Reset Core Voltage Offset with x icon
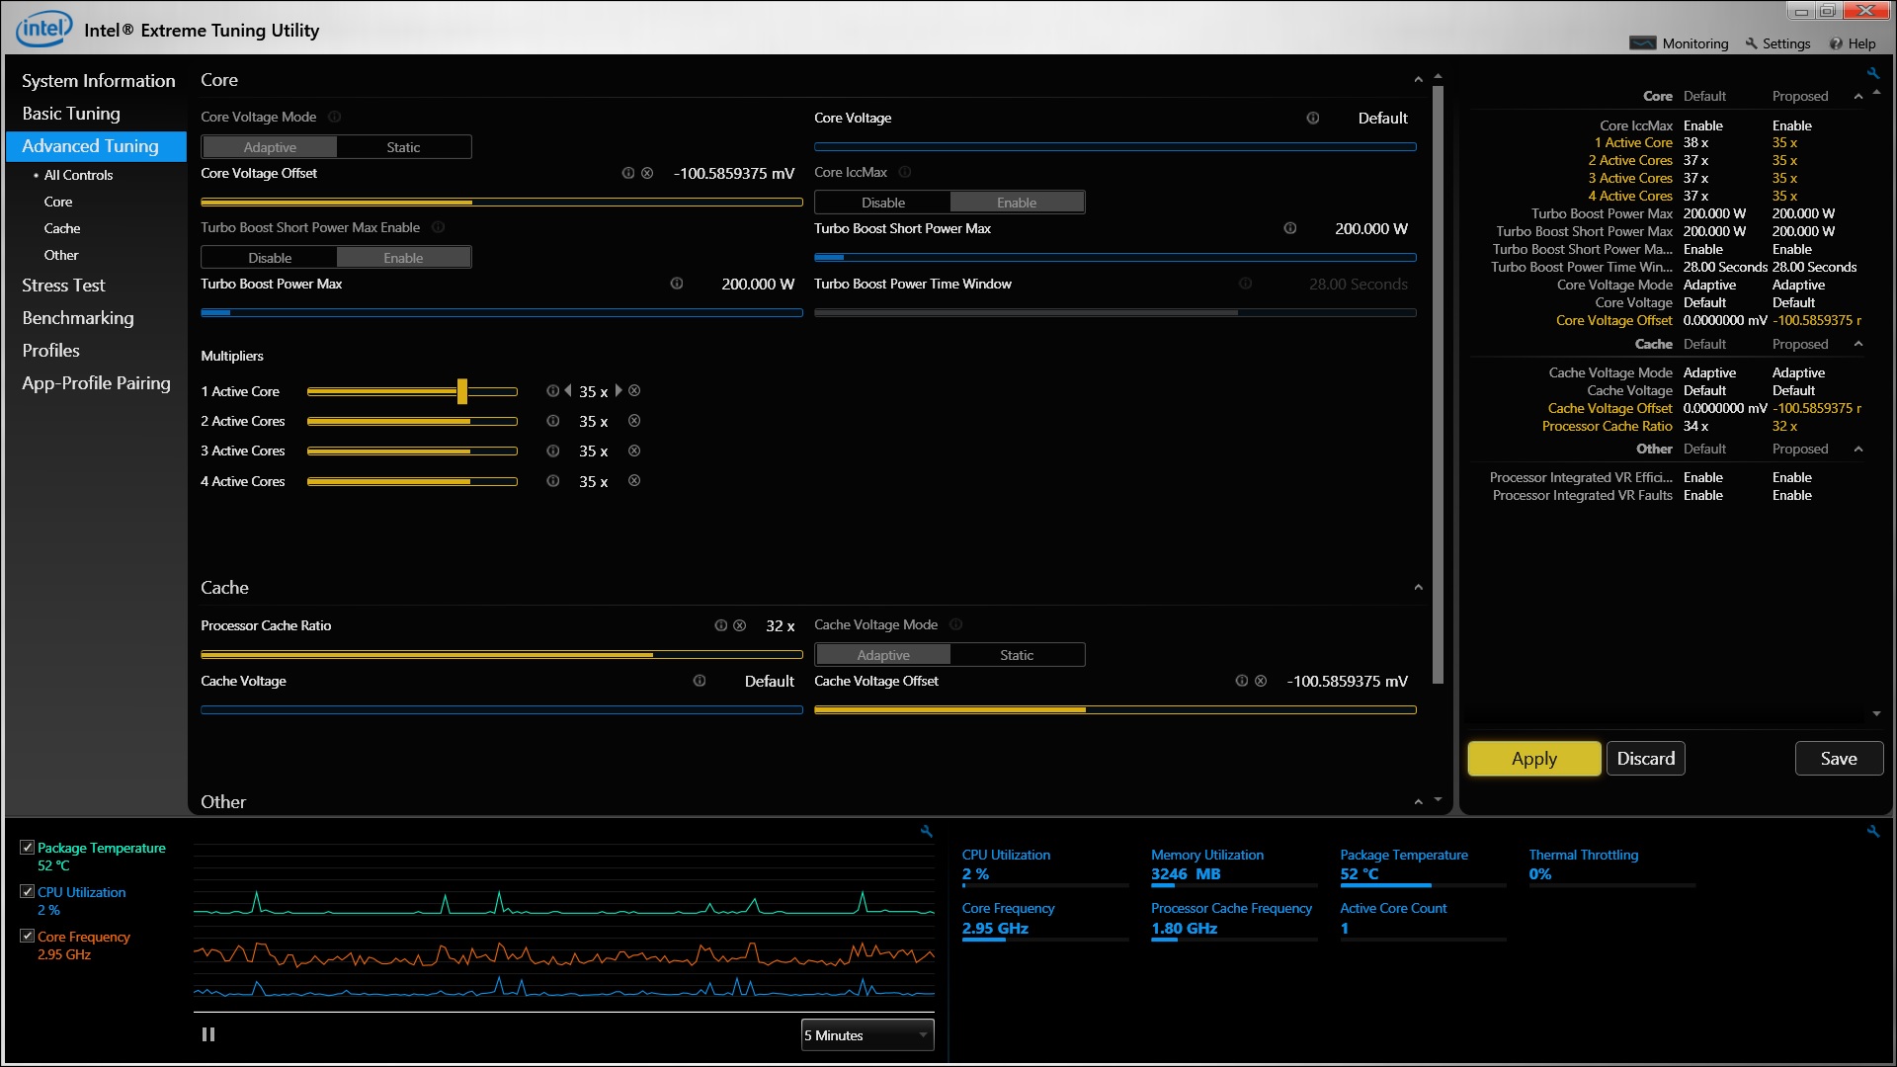Viewport: 1897px width, 1067px height. (647, 173)
